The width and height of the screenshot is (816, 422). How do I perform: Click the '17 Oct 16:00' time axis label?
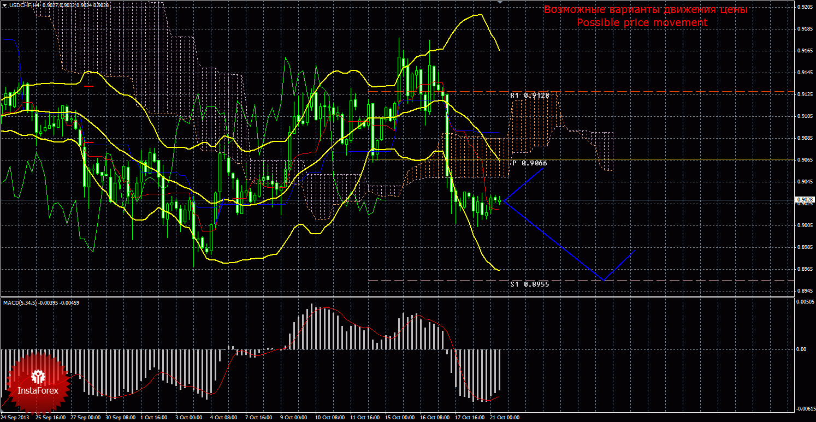coord(471,418)
